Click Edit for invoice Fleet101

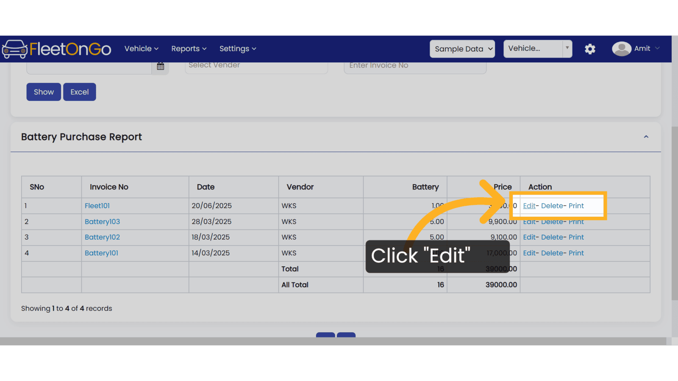(529, 206)
